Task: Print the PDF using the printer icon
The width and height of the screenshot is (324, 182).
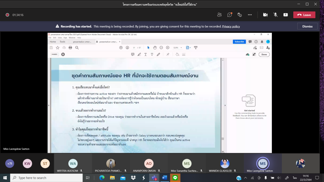Action: coord(70,48)
